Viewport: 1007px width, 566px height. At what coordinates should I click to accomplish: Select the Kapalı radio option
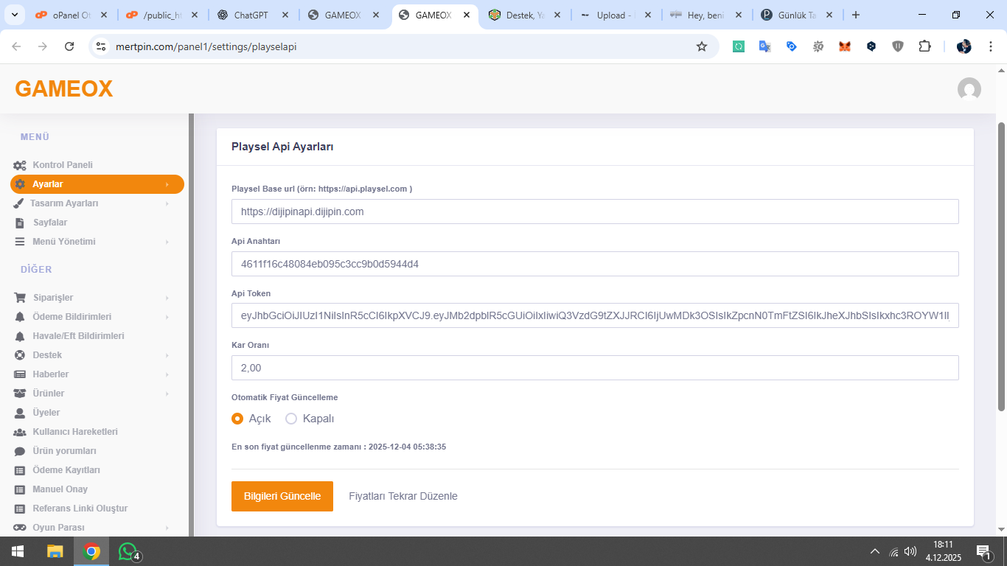[291, 419]
